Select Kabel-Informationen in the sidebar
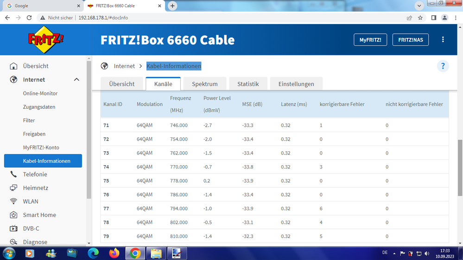 click(x=43, y=161)
